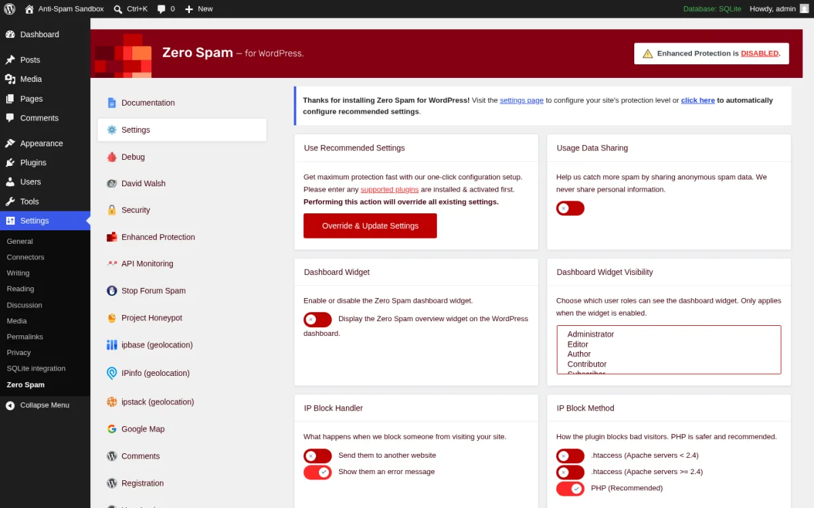Click the Ctrl+K search magnifier icon
This screenshot has width=814, height=508.
click(118, 9)
